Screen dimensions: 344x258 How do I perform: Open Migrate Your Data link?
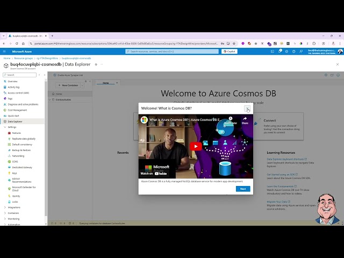278,202
